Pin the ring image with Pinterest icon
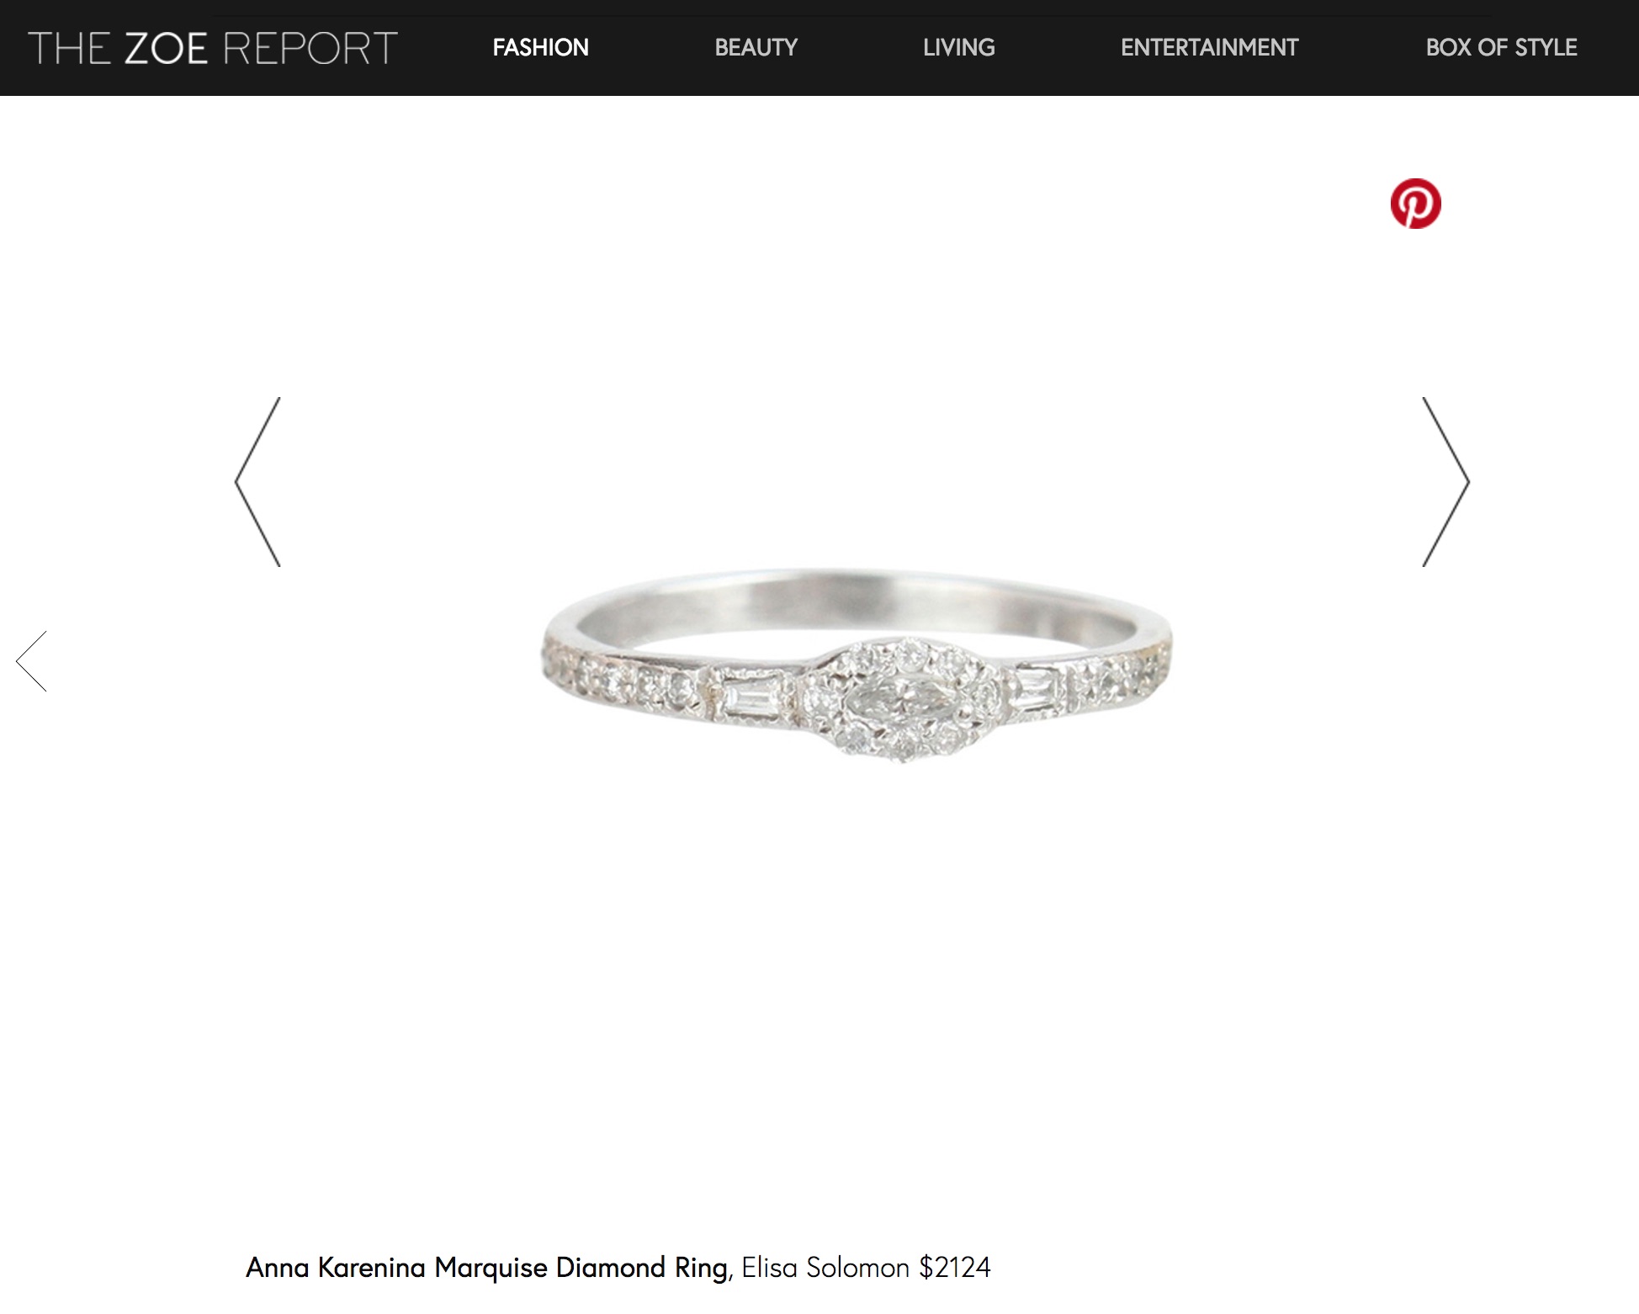 [x=1415, y=204]
